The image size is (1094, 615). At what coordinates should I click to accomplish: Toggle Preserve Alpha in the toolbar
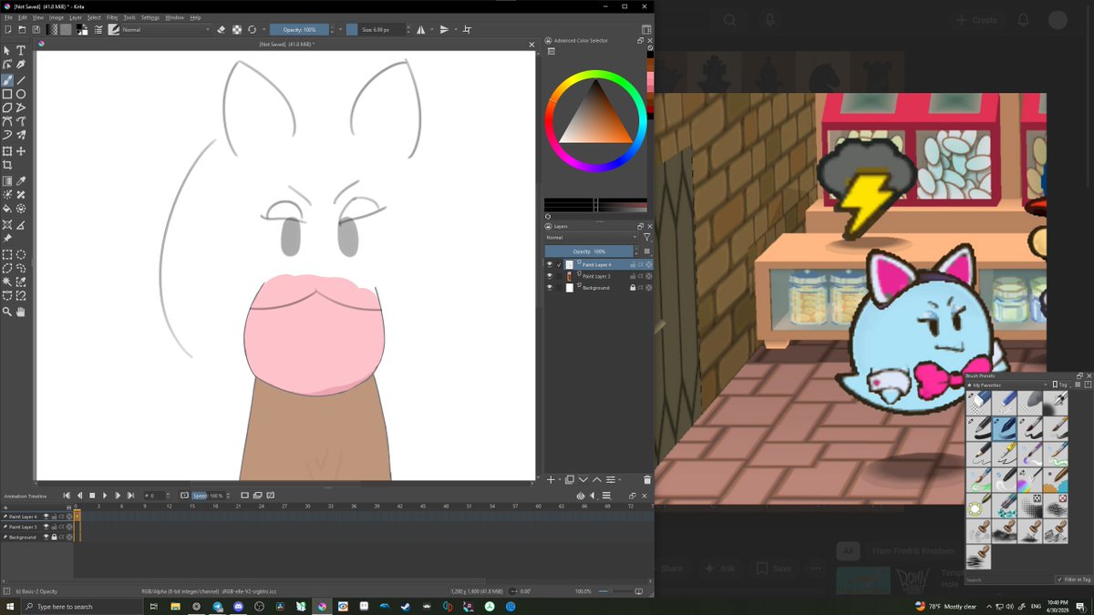(237, 29)
